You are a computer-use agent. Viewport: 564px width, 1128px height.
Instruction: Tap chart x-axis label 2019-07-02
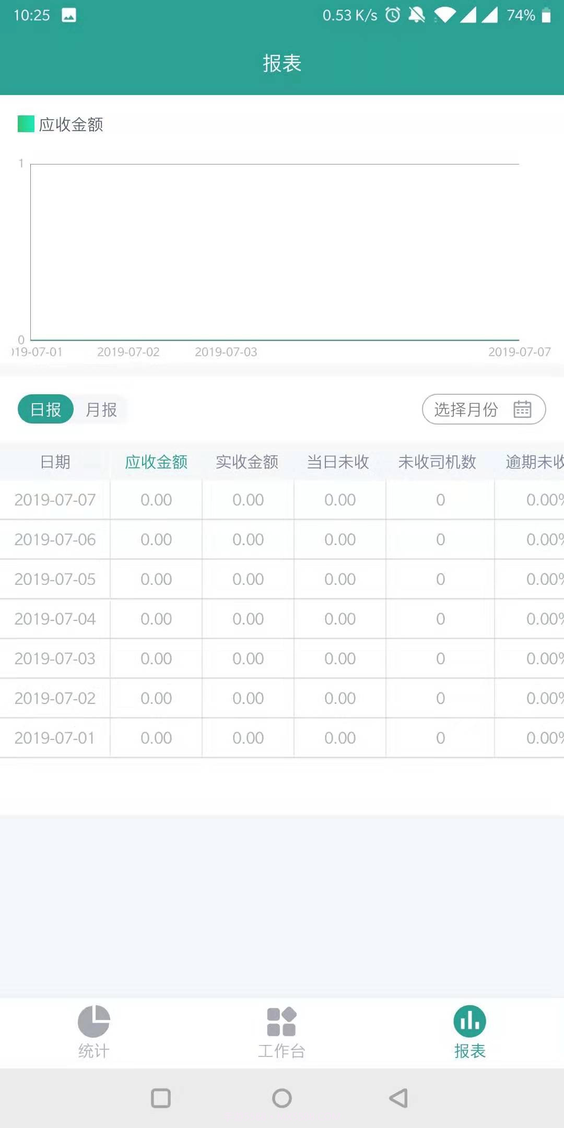pos(128,352)
